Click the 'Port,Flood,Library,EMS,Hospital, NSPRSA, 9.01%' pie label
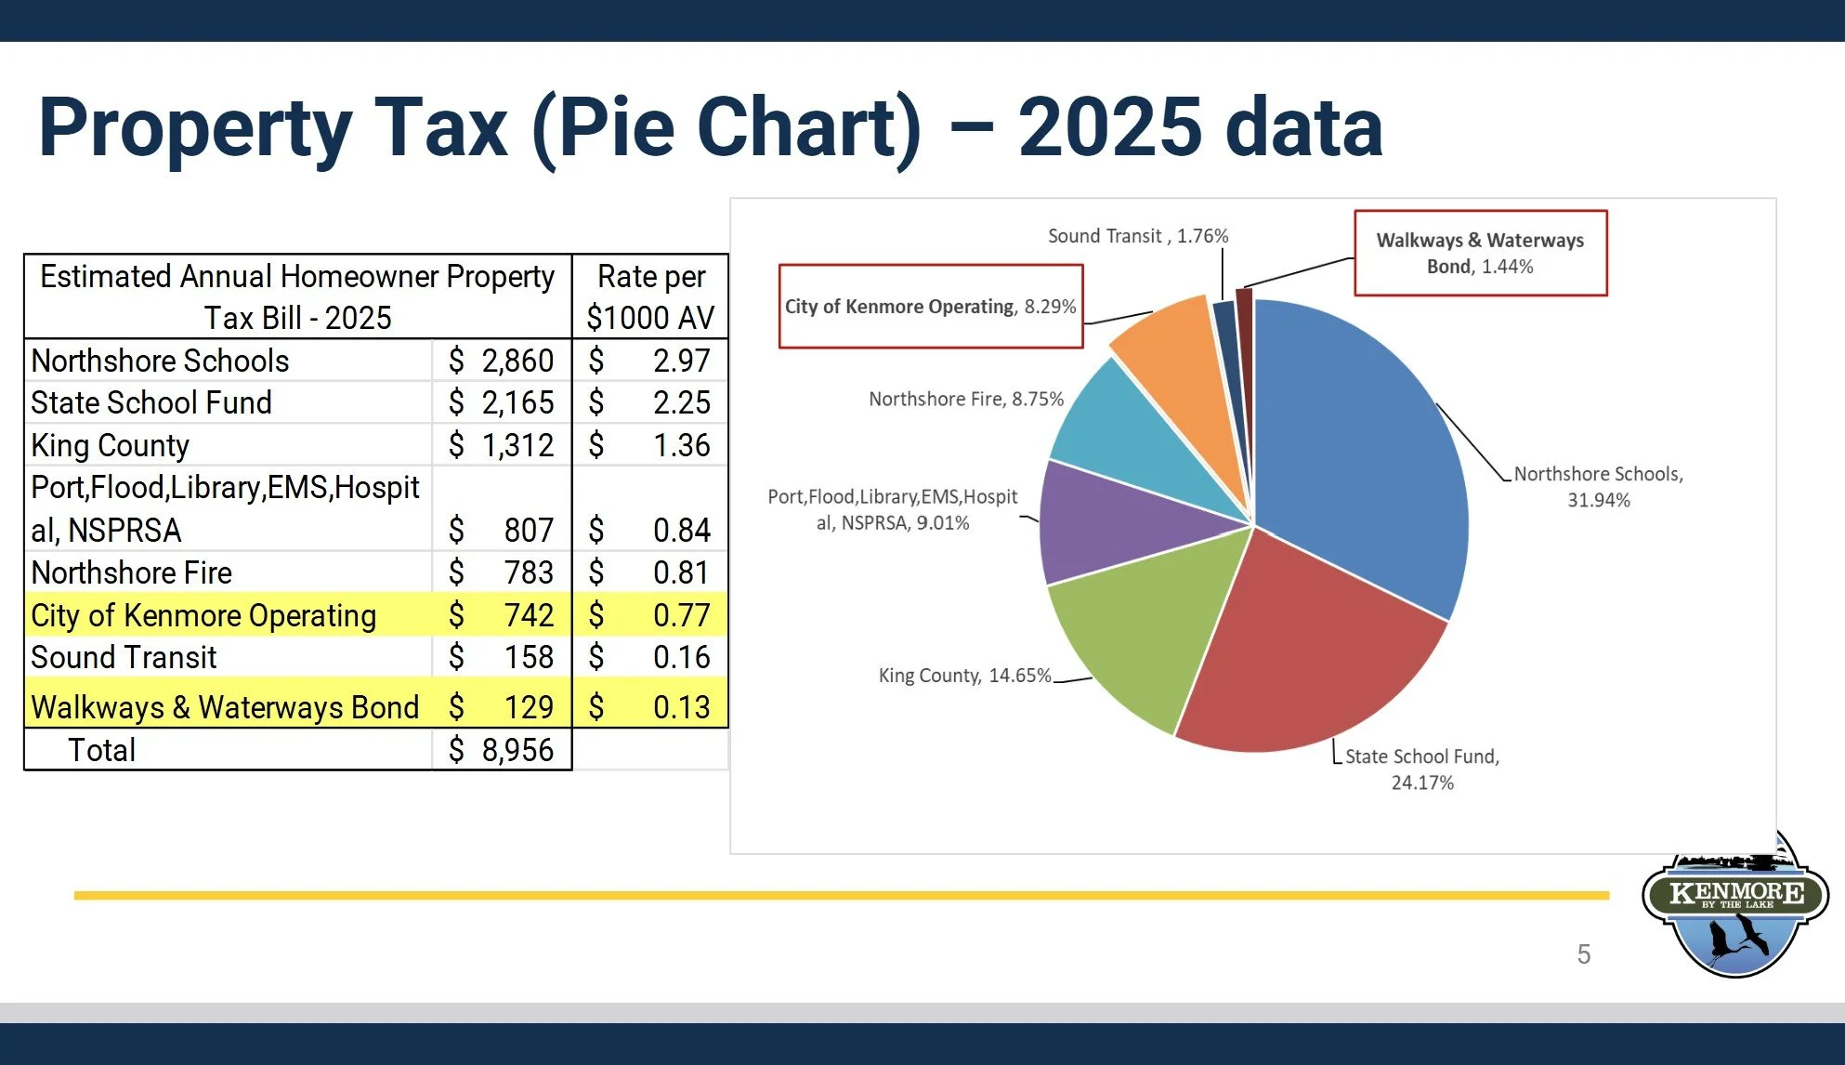Screen dimensions: 1845x1065 [x=893, y=509]
